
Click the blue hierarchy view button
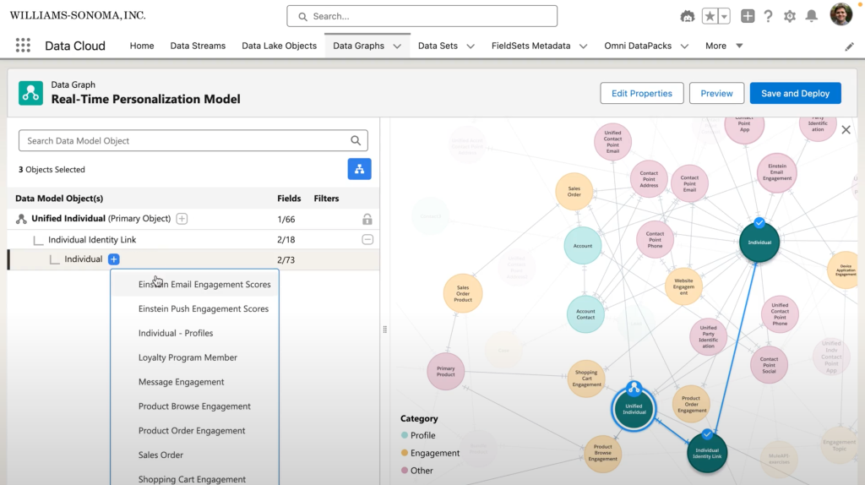[359, 169]
